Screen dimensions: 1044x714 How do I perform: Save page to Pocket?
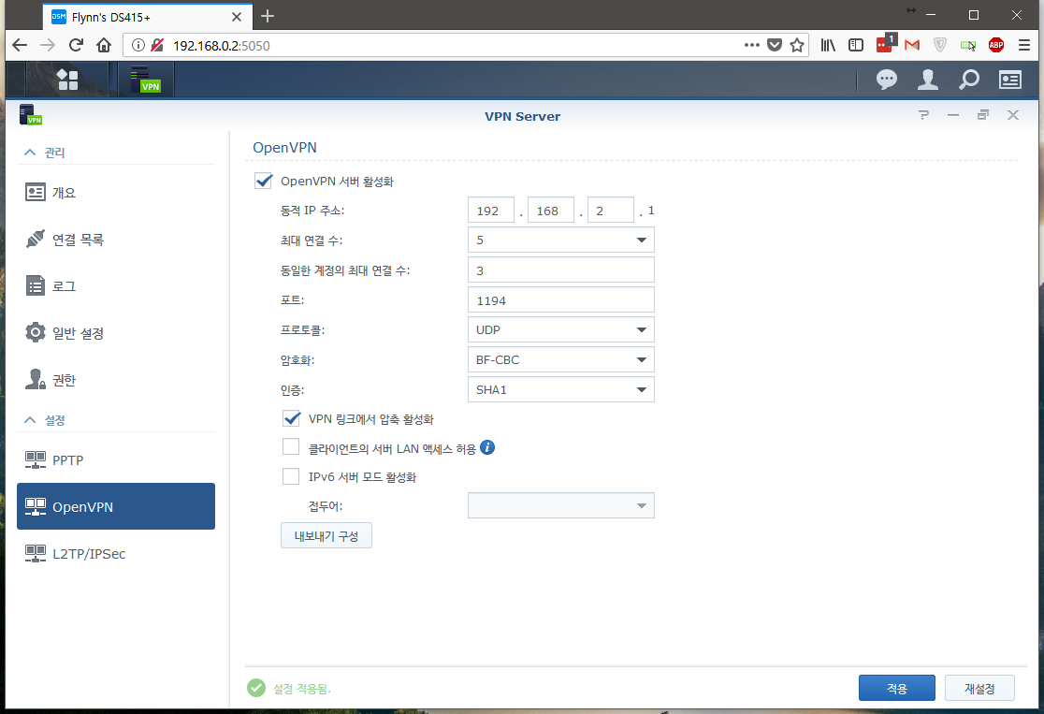pos(775,45)
